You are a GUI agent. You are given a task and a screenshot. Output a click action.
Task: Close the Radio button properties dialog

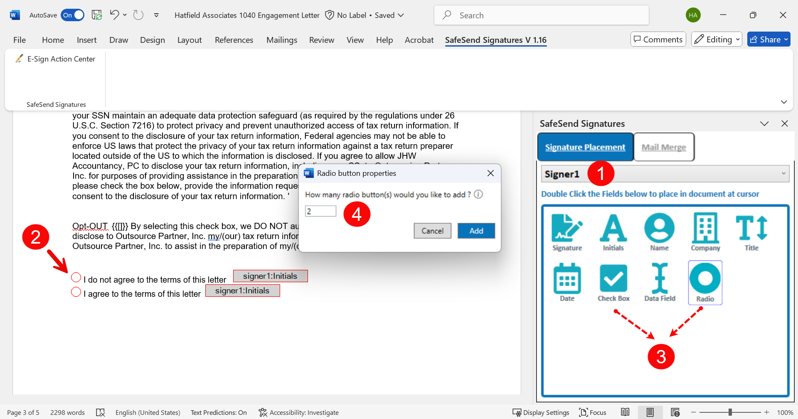490,173
